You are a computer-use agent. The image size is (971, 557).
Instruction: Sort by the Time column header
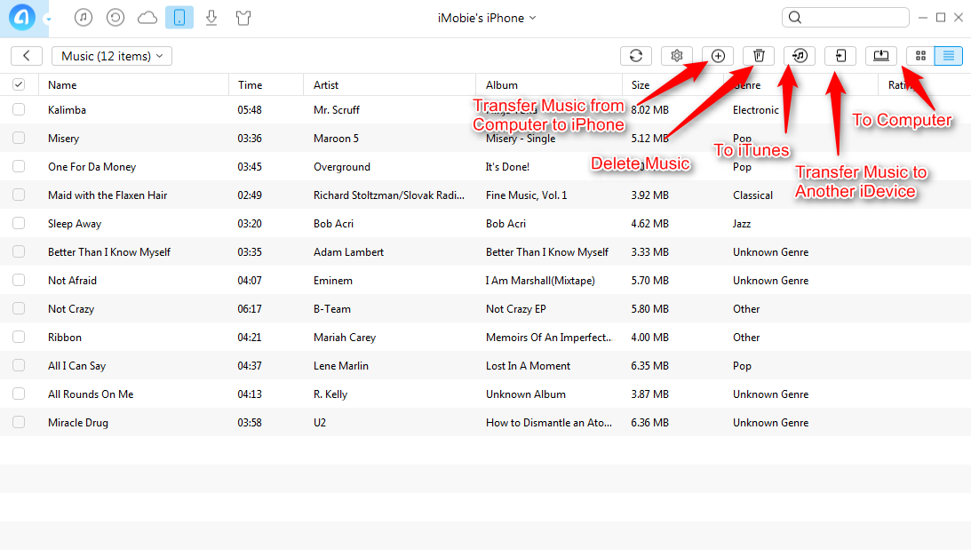251,85
